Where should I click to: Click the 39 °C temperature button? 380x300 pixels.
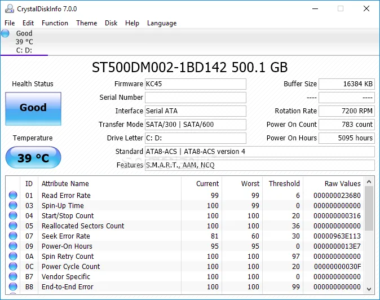tap(33, 157)
